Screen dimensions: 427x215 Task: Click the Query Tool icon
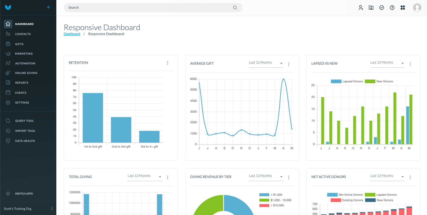click(x=8, y=121)
